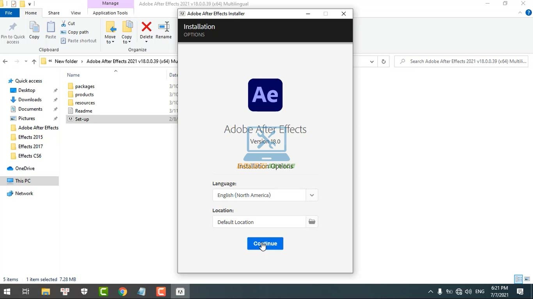Screen dimensions: 533x299
Task: Click the refresh button in Explorer
Action: point(384,61)
